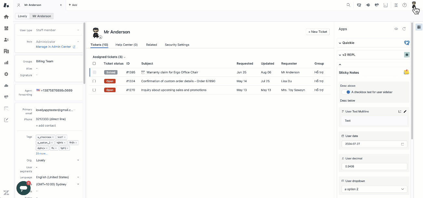The width and height of the screenshot is (423, 198).
Task: Open the Help question mark icon
Action: pyautogui.click(x=405, y=5)
